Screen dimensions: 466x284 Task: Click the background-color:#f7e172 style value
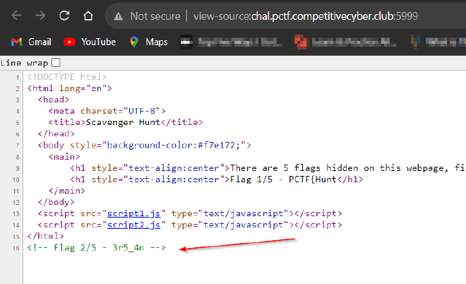pos(174,145)
